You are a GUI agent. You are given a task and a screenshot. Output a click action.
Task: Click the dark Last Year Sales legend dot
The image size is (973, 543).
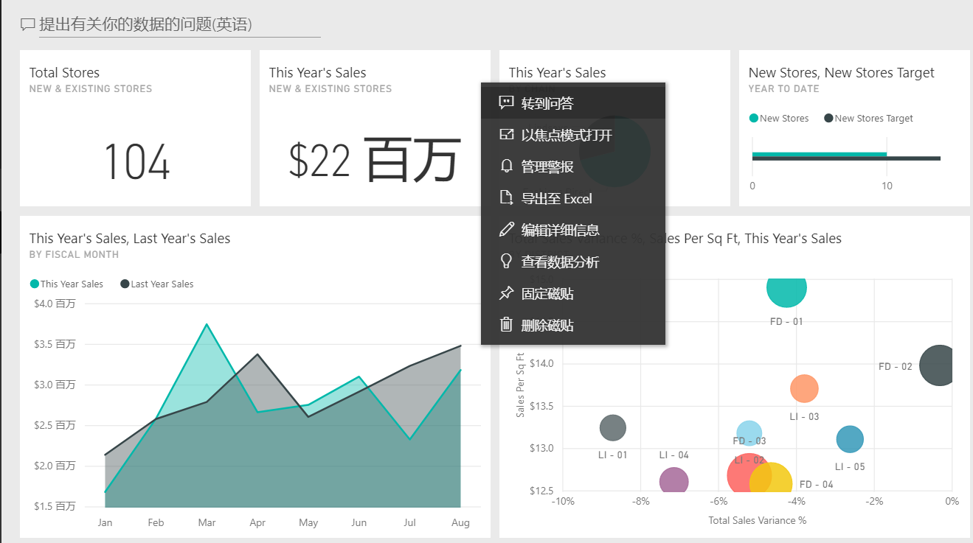click(125, 284)
